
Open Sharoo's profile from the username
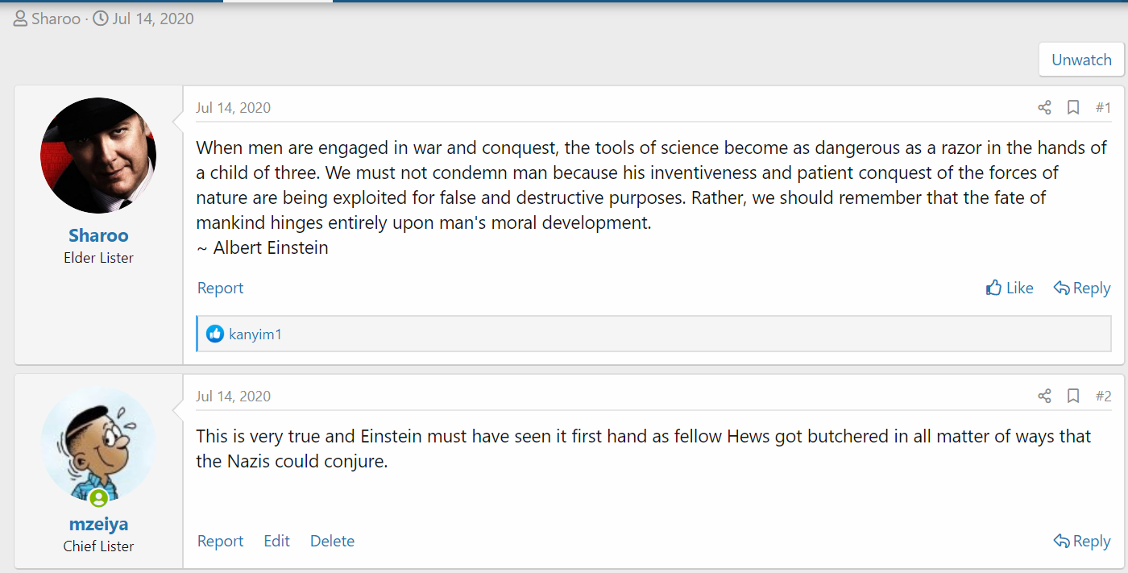(98, 235)
